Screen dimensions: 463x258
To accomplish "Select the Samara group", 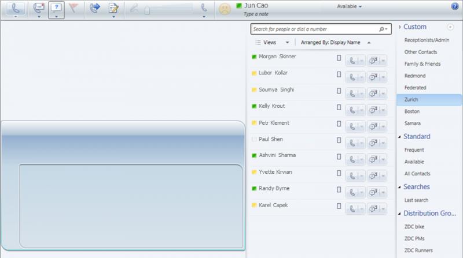I will (412, 124).
